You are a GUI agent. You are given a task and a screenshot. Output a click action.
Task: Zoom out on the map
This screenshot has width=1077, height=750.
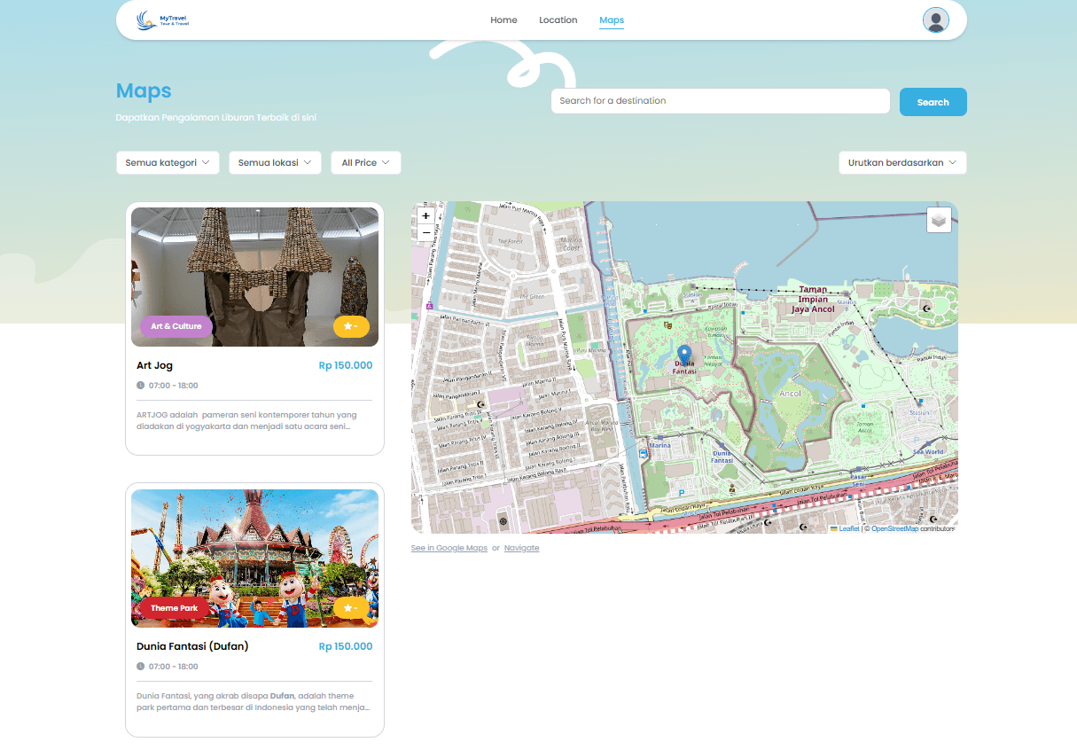pos(425,232)
